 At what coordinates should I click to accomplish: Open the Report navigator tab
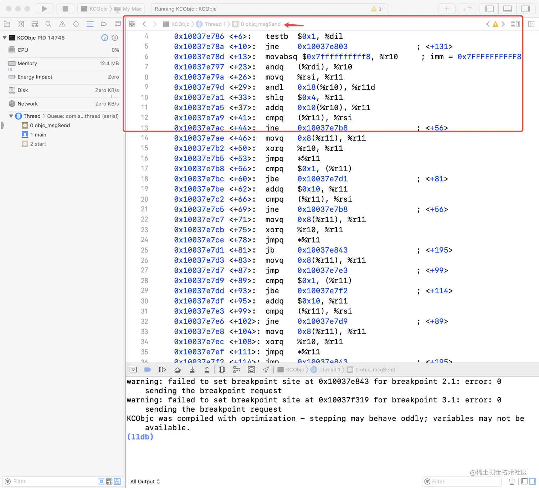[118, 24]
